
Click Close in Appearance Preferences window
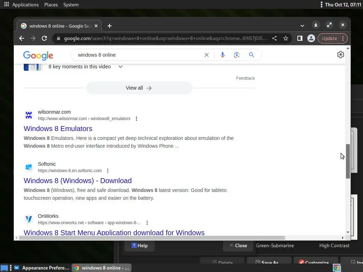pos(238,246)
